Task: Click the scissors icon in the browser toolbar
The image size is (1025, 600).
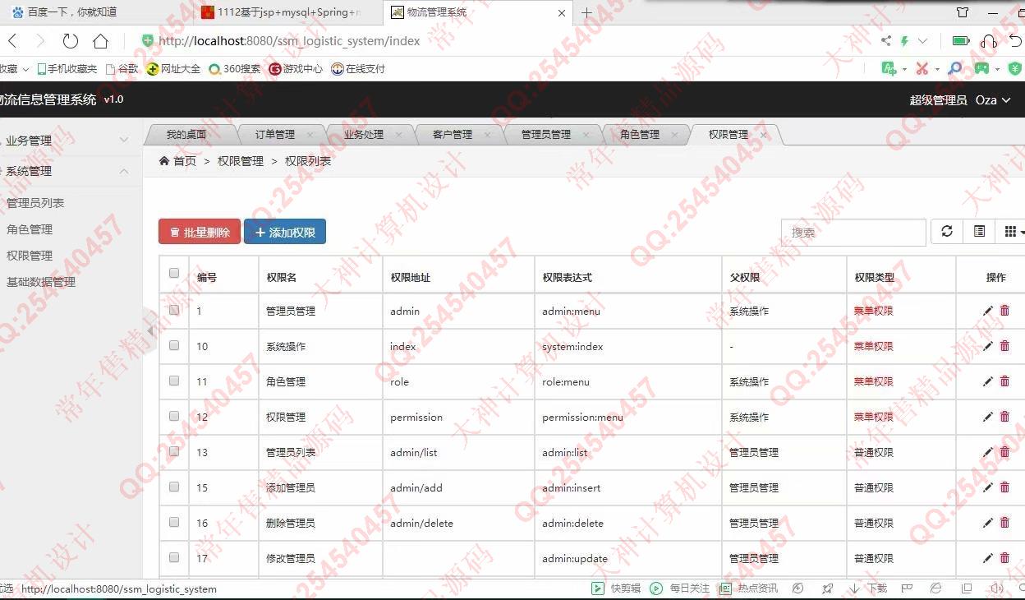Action: point(922,69)
